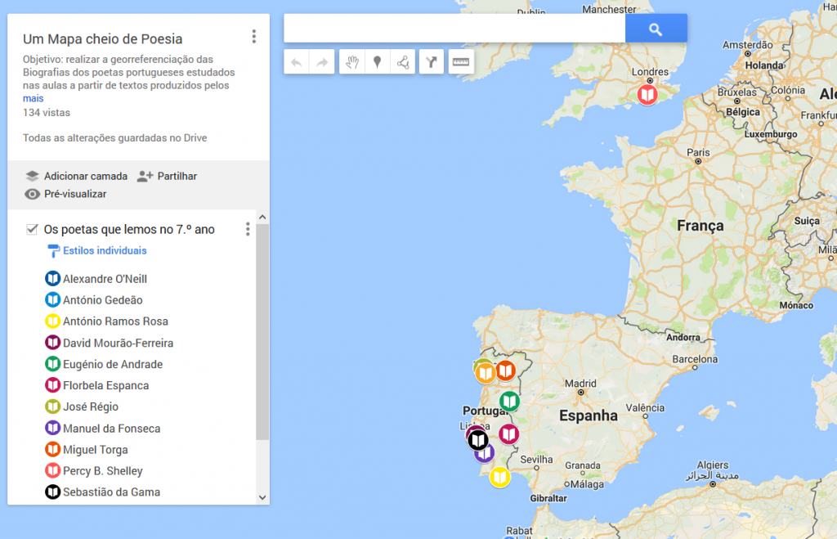Select the hand pan tool
Viewport: 837px width, 539px height.
tap(351, 62)
